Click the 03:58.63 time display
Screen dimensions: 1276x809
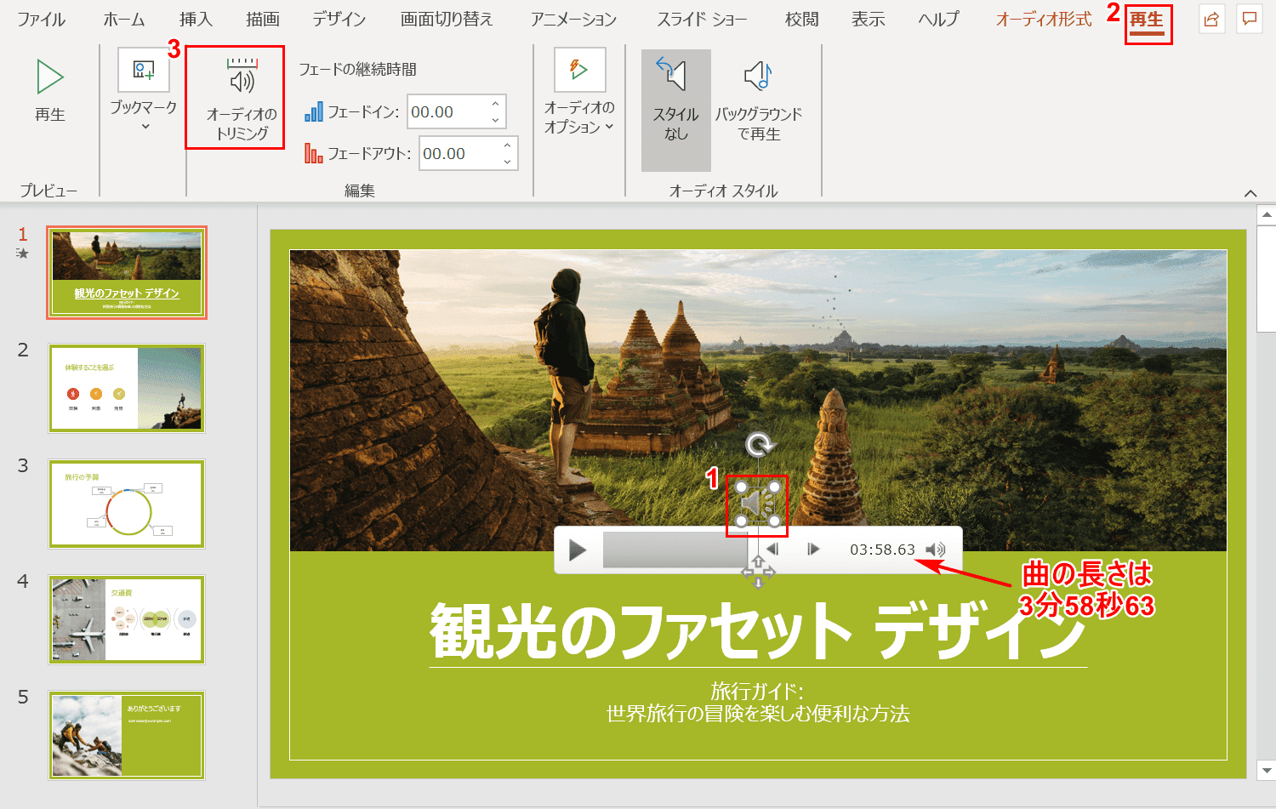click(x=882, y=550)
